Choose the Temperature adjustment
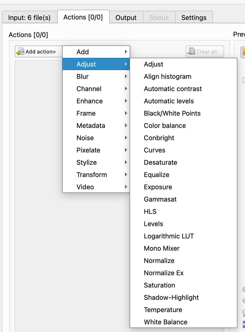 pyautogui.click(x=163, y=310)
